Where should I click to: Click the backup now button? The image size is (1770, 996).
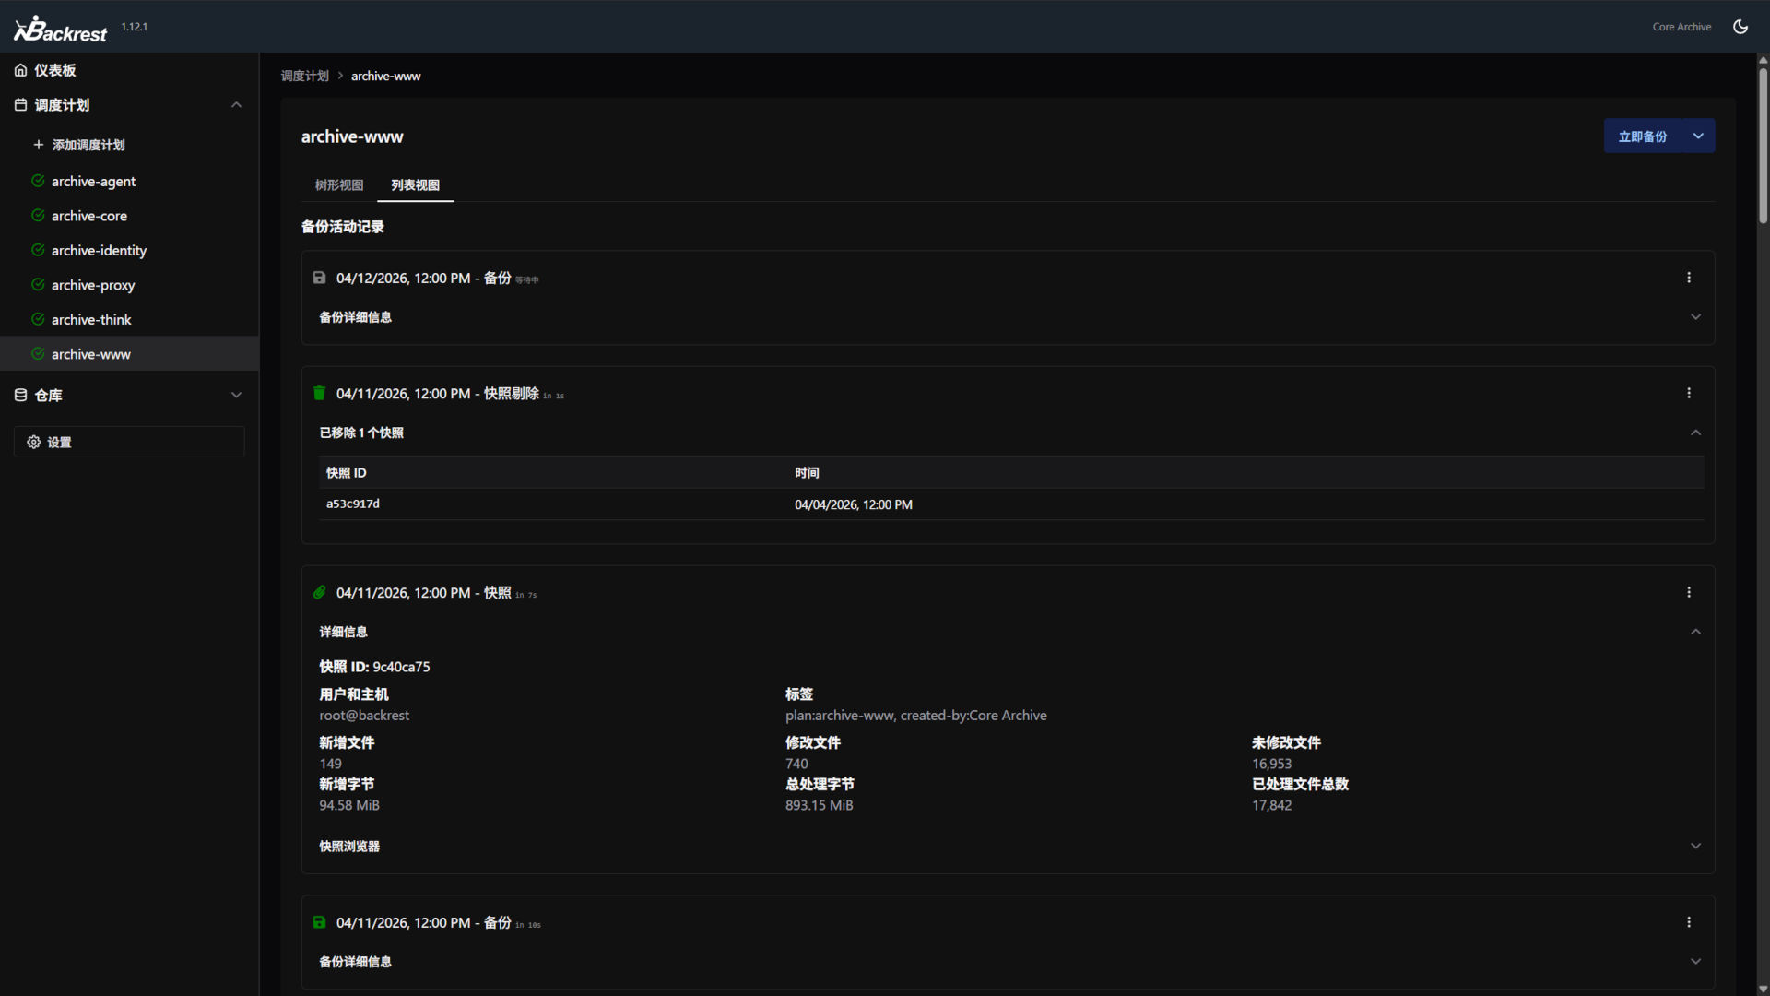(x=1642, y=136)
